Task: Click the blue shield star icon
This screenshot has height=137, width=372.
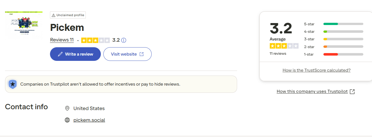Action: [x=13, y=84]
